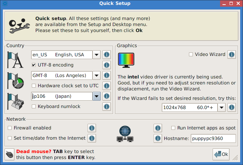Open info for the en_US language selector
The height and width of the screenshot is (165, 243).
(x=107, y=55)
